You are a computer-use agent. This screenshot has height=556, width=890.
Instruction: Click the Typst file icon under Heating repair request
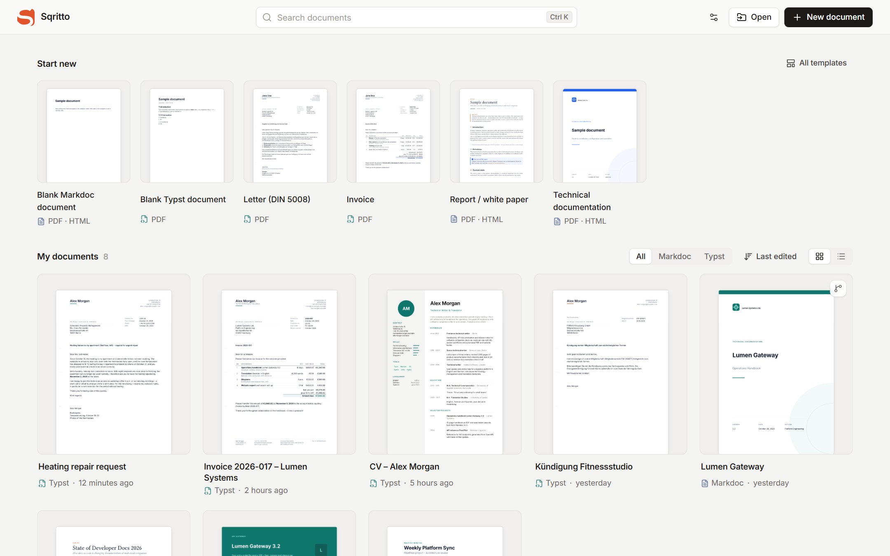[42, 483]
